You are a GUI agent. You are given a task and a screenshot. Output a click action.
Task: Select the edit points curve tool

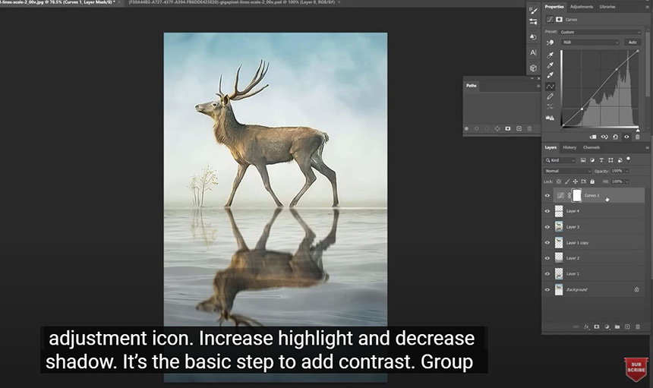pos(550,87)
